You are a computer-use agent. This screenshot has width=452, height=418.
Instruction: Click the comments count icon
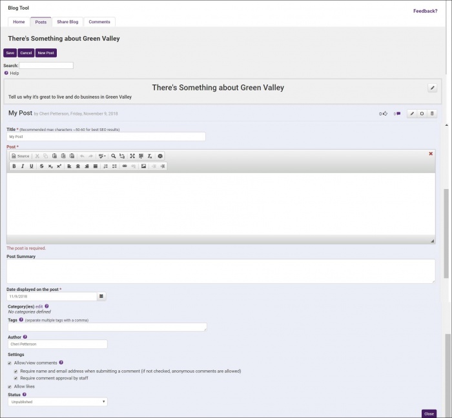(x=398, y=114)
